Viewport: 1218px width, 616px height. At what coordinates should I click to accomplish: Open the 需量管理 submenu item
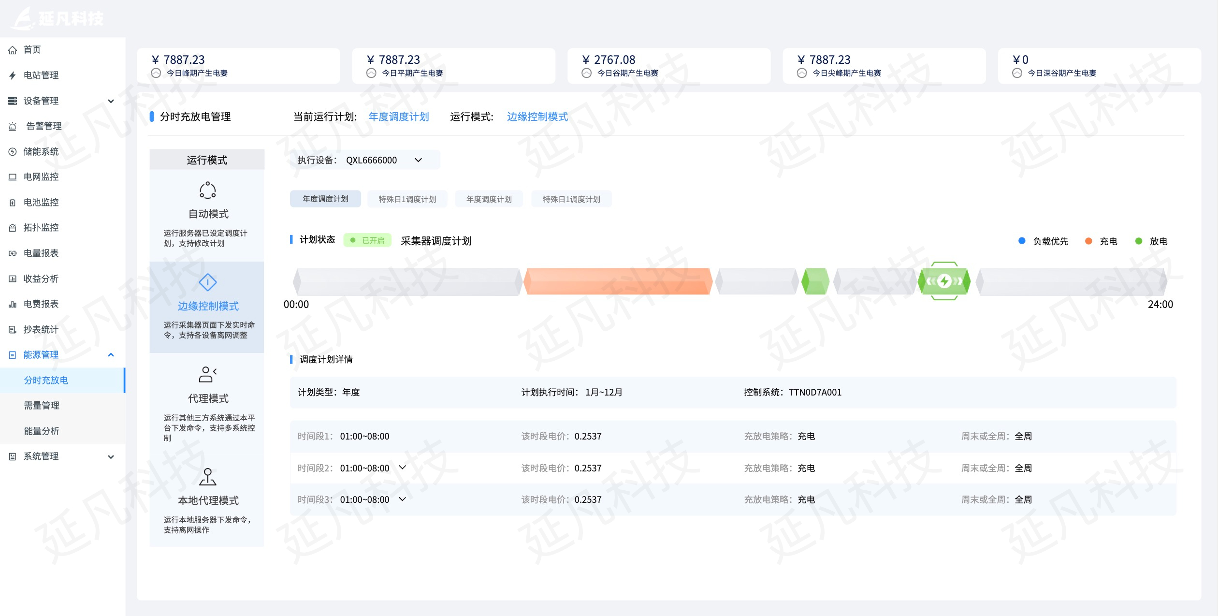tap(42, 406)
